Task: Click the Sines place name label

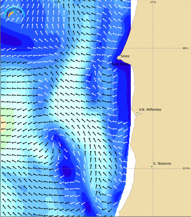Action: pyautogui.click(x=125, y=56)
